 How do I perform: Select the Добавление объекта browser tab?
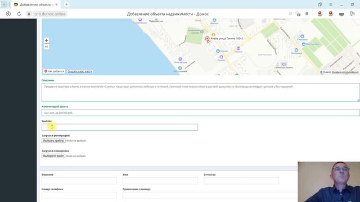36,4
